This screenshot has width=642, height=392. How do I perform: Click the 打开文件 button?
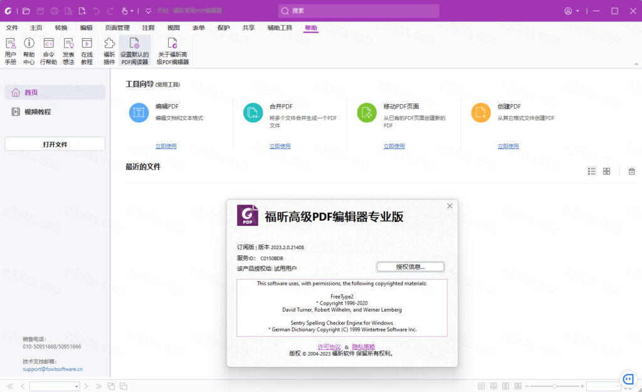point(55,144)
